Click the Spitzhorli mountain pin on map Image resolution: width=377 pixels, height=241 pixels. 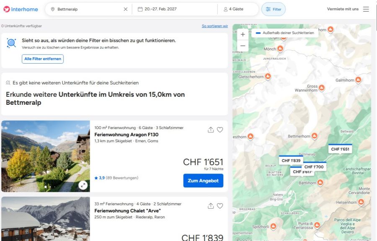pyautogui.click(x=273, y=227)
